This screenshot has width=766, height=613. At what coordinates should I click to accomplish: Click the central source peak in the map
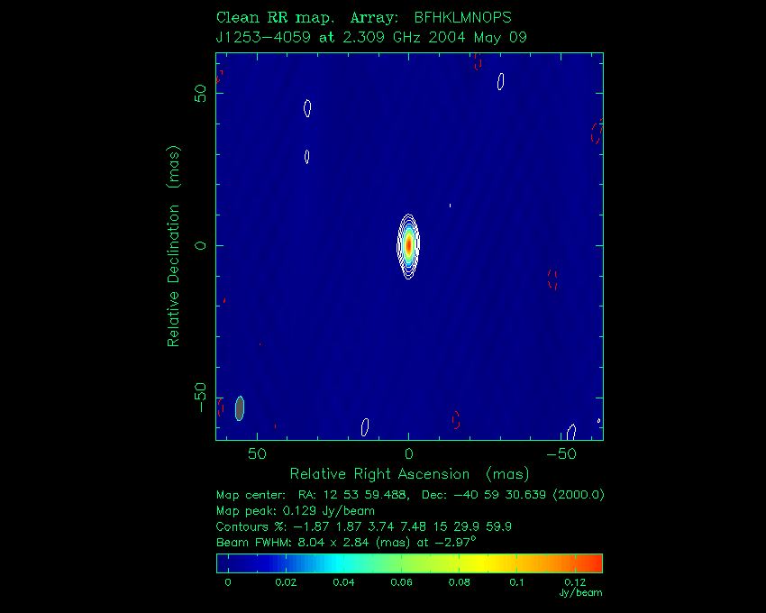[408, 244]
